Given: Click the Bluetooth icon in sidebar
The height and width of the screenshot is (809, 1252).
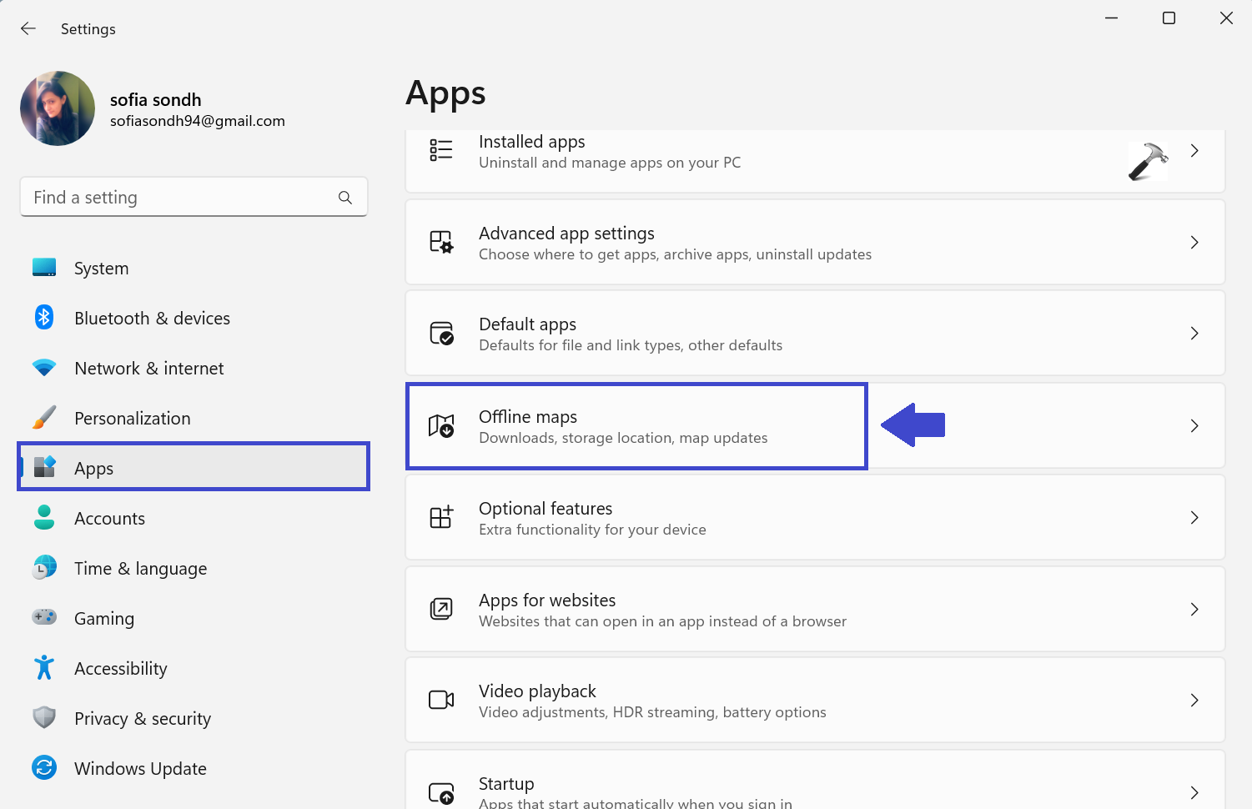Looking at the screenshot, I should pyautogui.click(x=44, y=318).
